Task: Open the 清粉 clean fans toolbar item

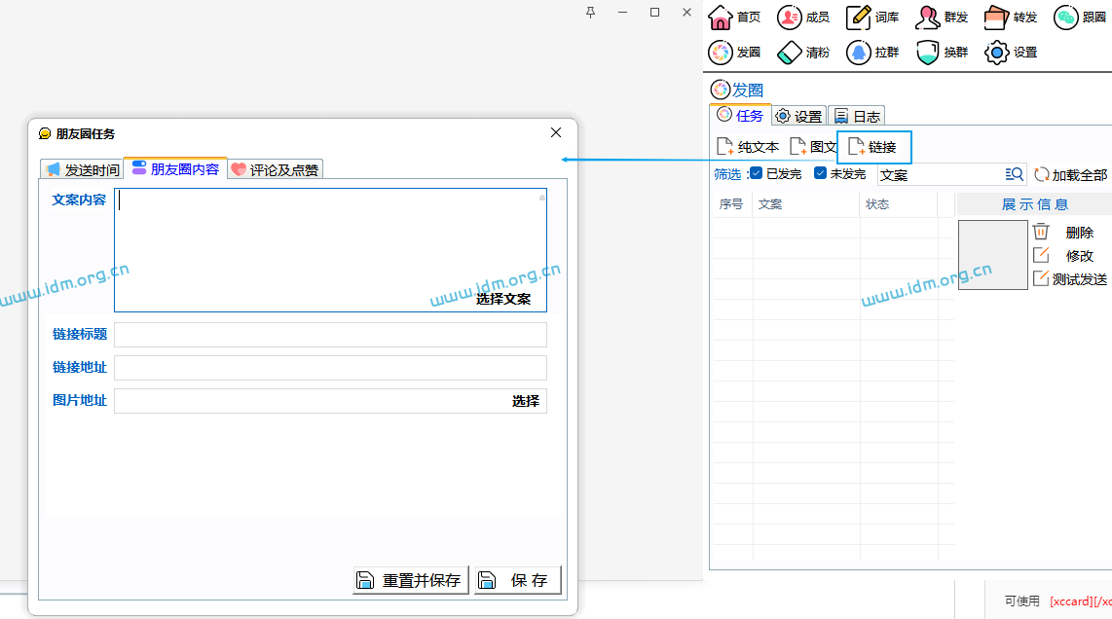Action: click(x=803, y=52)
